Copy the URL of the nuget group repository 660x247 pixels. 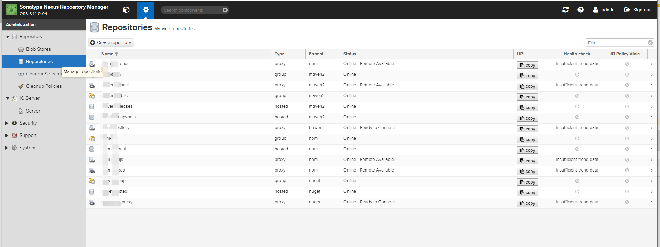point(527,182)
